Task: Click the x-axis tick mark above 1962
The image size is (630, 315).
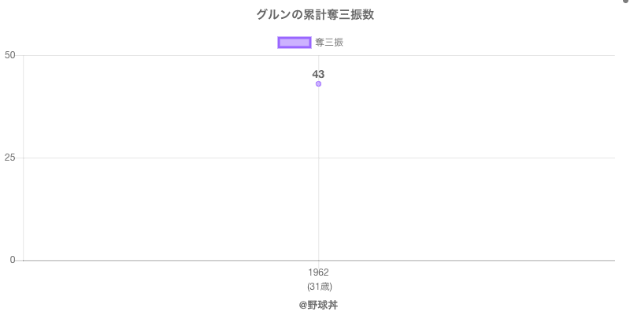Action: point(318,263)
